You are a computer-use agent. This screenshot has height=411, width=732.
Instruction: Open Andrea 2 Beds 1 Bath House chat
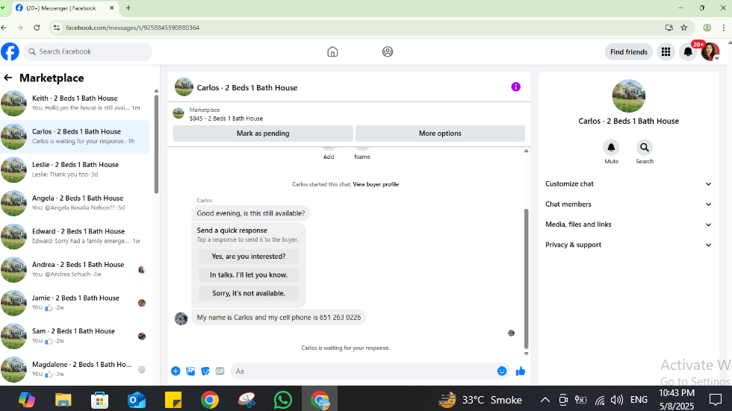pyautogui.click(x=75, y=269)
